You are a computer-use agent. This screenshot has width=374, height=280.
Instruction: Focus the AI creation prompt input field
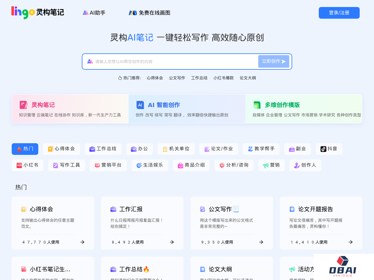(x=172, y=62)
